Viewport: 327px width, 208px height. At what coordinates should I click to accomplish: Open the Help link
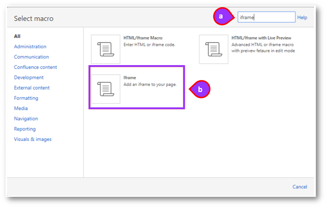point(302,18)
